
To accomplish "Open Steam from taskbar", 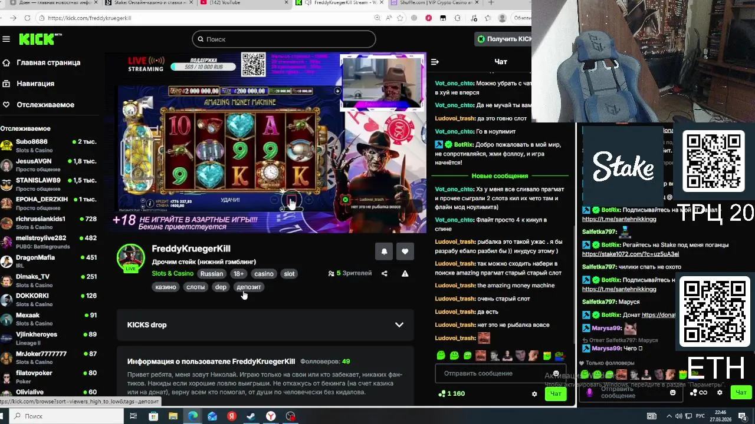I will pyautogui.click(x=251, y=416).
